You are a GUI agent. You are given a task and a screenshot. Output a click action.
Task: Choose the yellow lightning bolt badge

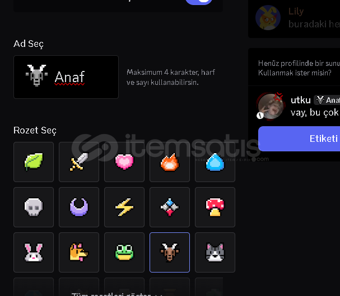pyautogui.click(x=124, y=207)
